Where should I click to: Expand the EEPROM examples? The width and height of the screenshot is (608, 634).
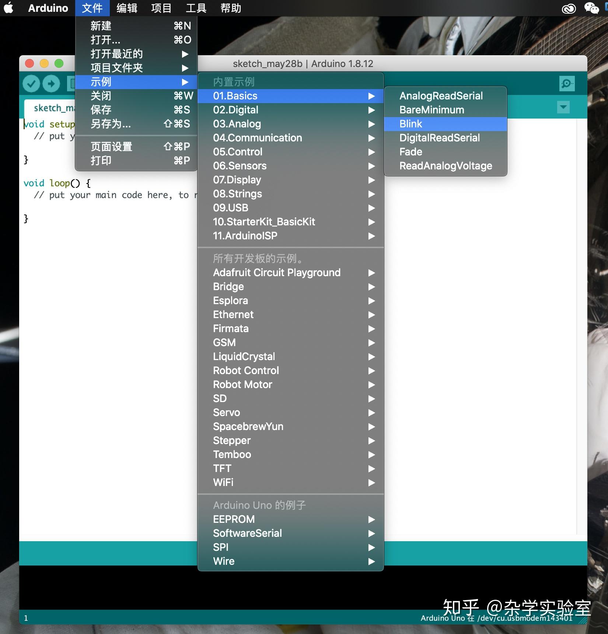point(291,519)
